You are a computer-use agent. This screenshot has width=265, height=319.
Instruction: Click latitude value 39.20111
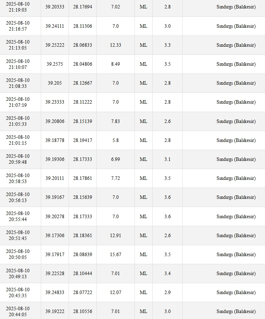pyautogui.click(x=55, y=178)
